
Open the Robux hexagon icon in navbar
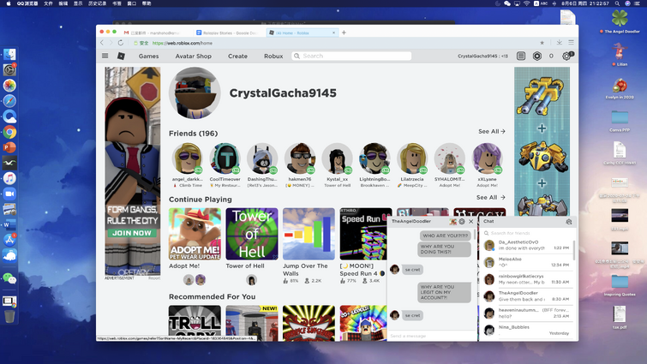pos(536,56)
